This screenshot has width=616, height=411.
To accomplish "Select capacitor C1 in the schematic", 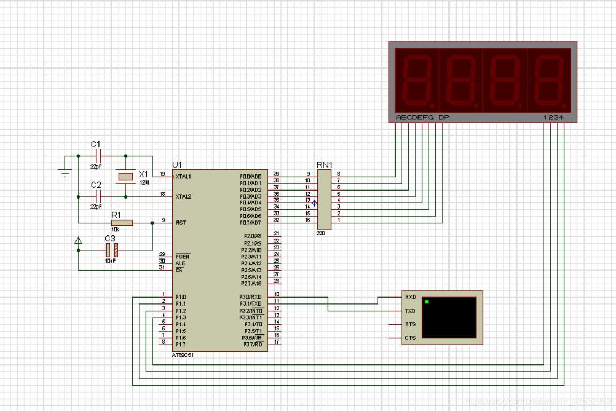I will (97, 156).
